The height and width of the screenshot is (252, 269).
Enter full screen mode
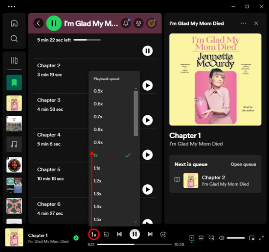click(262, 238)
